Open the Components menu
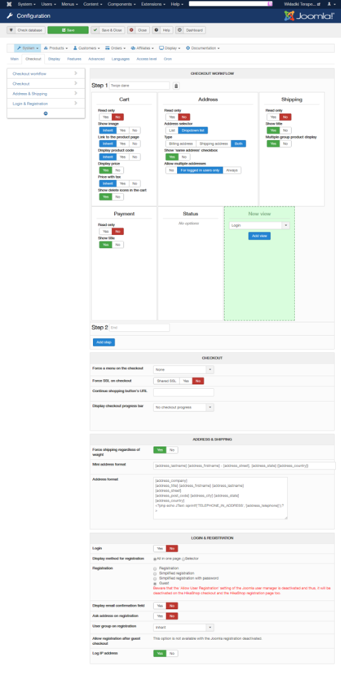341x684 pixels. (x=122, y=4)
